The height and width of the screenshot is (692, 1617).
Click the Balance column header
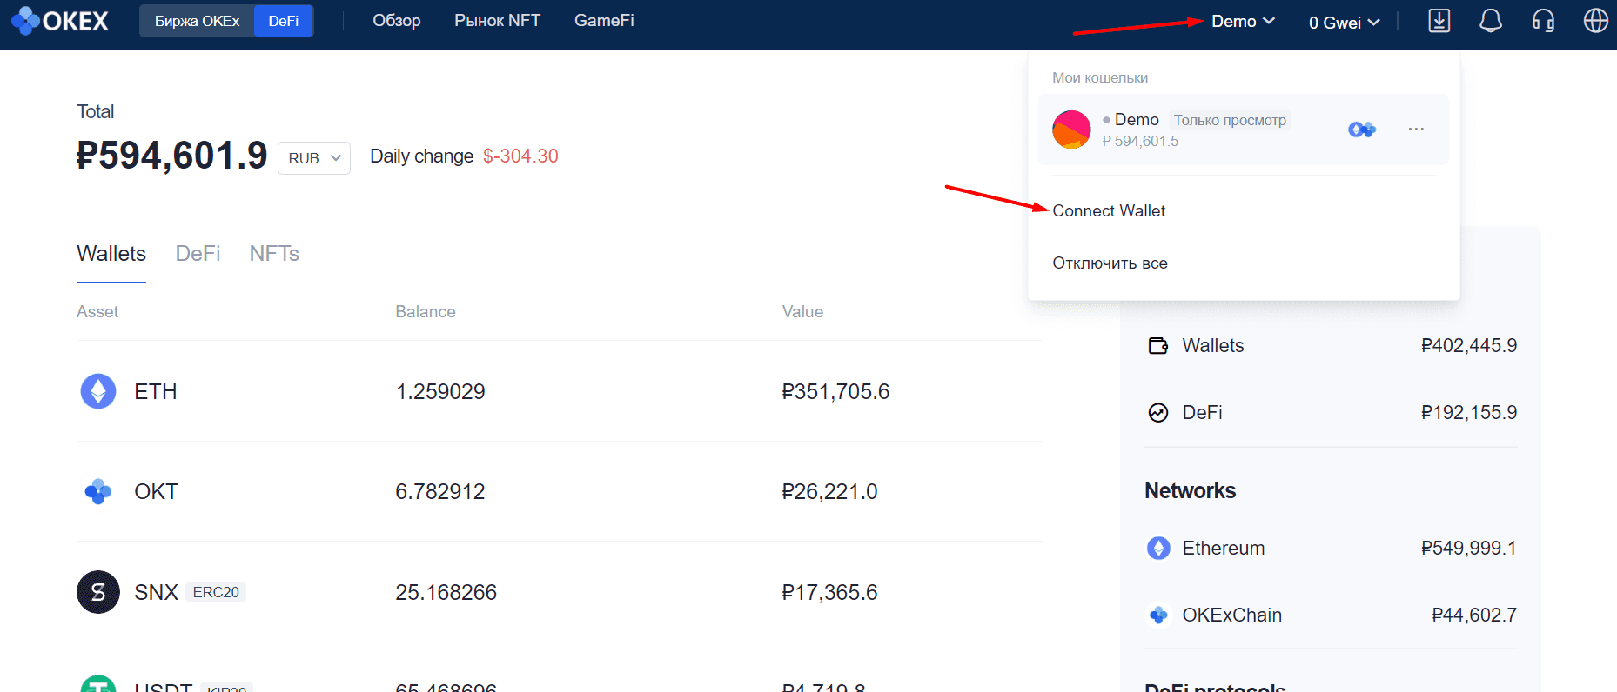(x=426, y=311)
